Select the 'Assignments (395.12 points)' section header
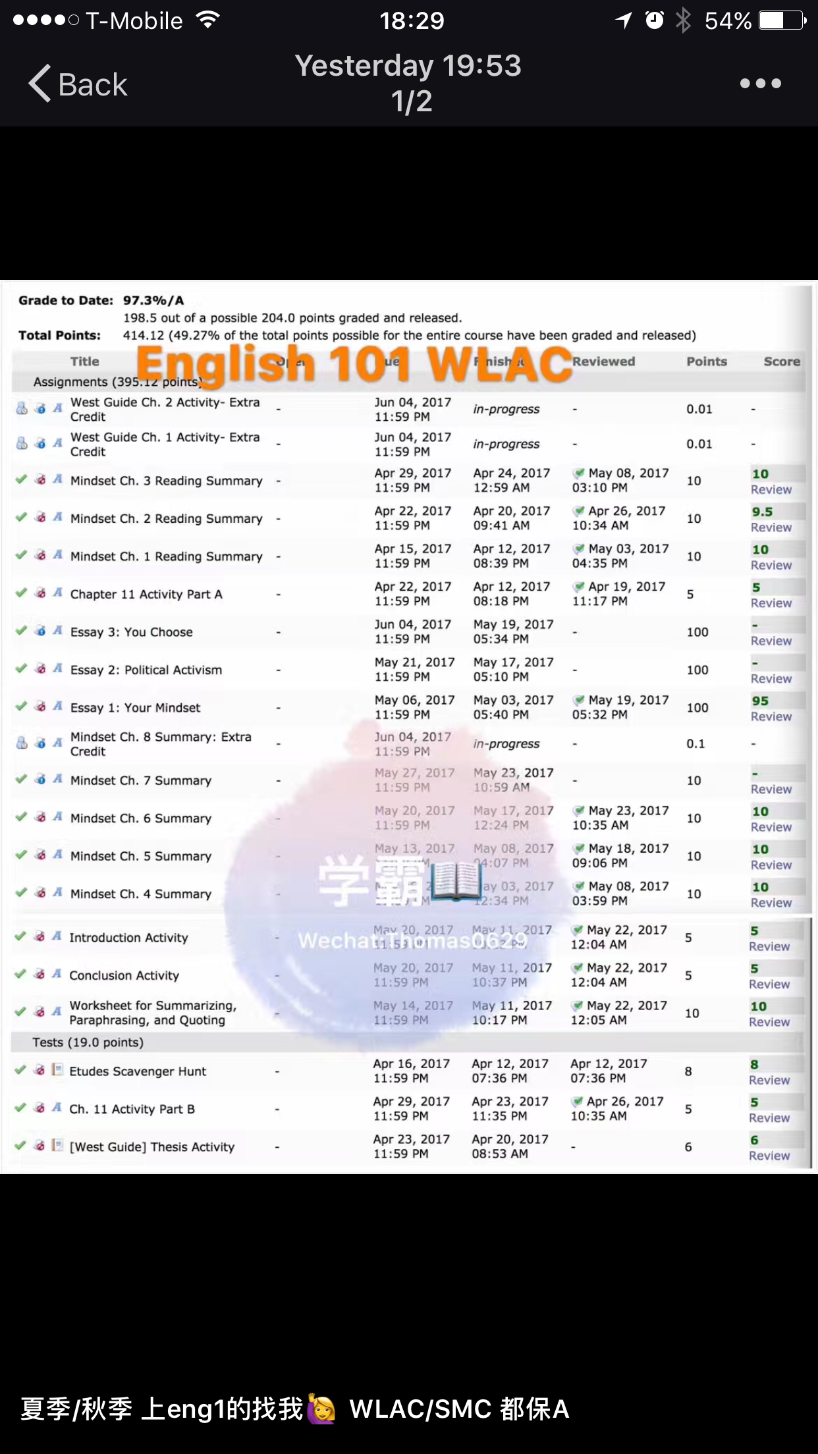This screenshot has width=818, height=1454. pos(408,382)
